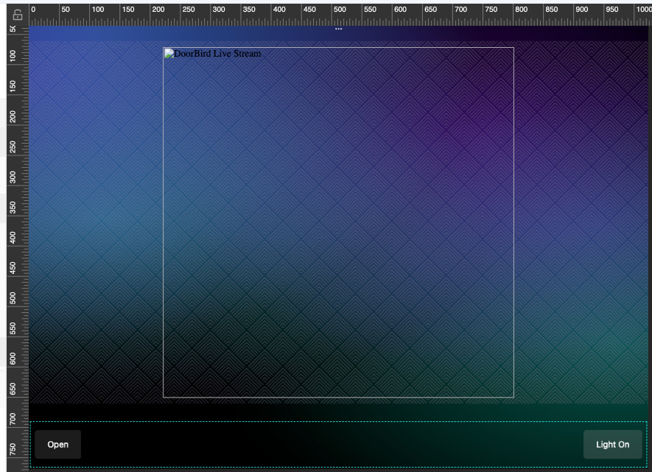
Task: Click the broken image icon beside DoorBird text
Action: click(169, 54)
